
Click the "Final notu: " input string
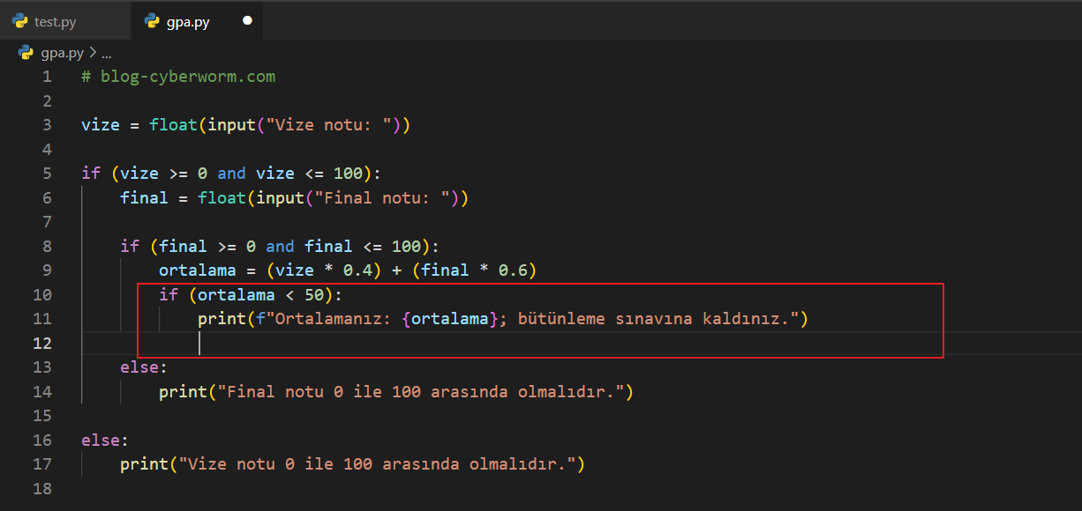click(x=382, y=198)
